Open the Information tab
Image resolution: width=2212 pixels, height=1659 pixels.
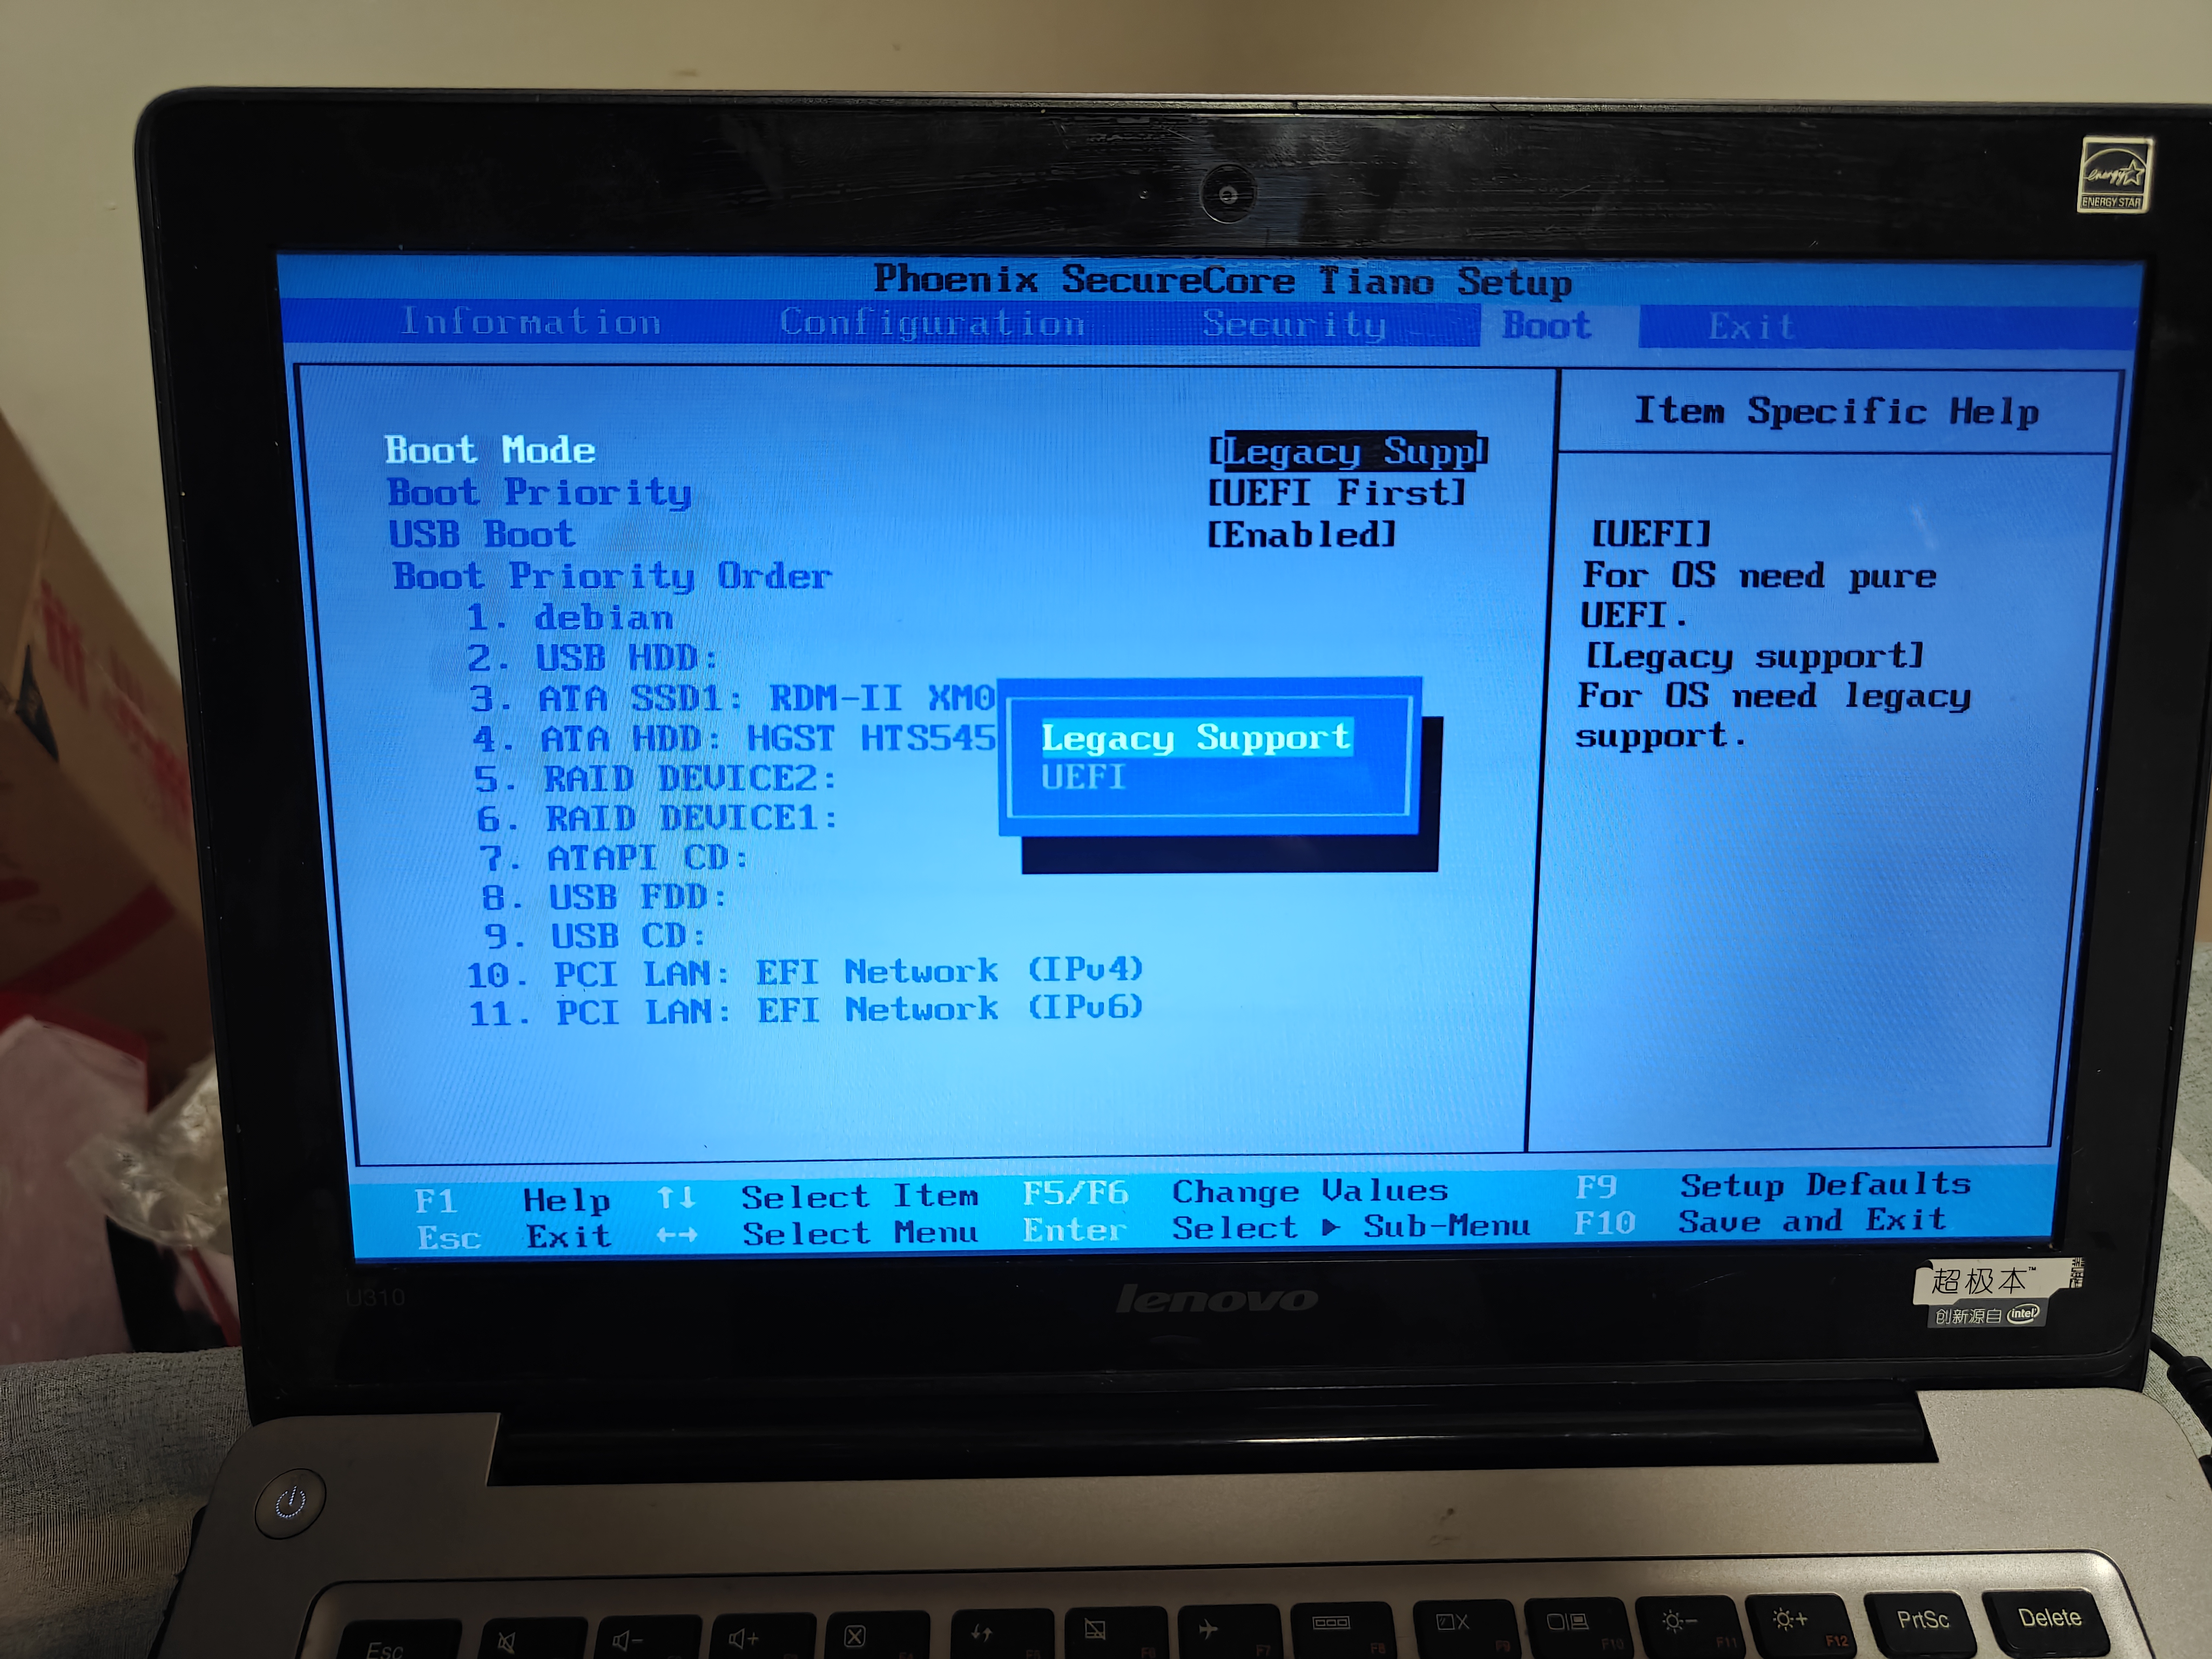(530, 322)
